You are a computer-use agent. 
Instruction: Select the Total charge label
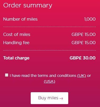pos(16,58)
